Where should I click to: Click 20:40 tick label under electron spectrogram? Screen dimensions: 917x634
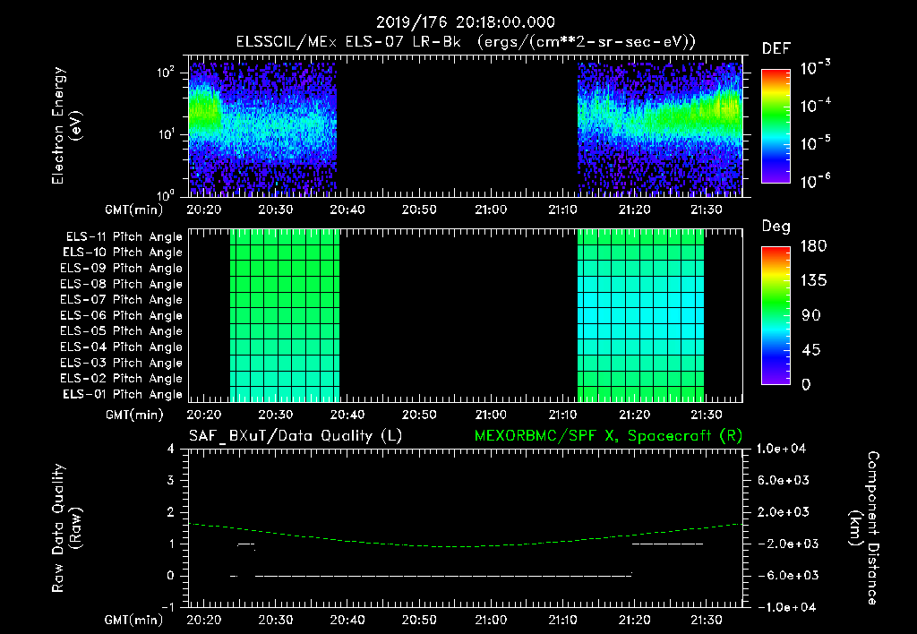click(x=347, y=210)
